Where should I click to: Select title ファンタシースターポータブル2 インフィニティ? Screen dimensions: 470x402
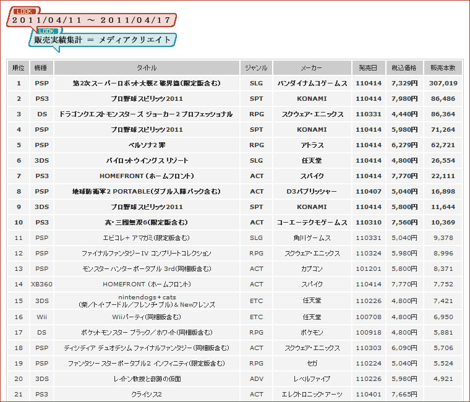147,364
